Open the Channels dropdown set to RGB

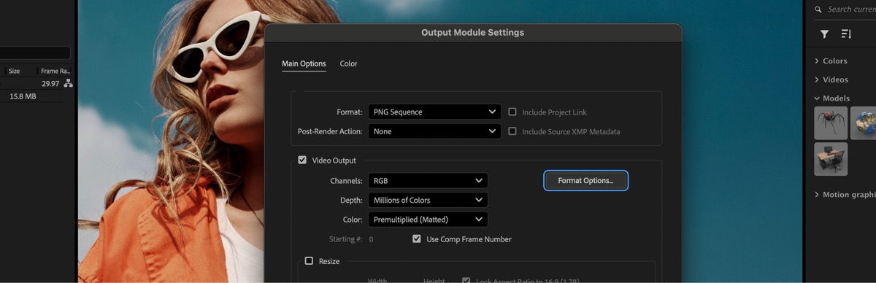pyautogui.click(x=428, y=180)
